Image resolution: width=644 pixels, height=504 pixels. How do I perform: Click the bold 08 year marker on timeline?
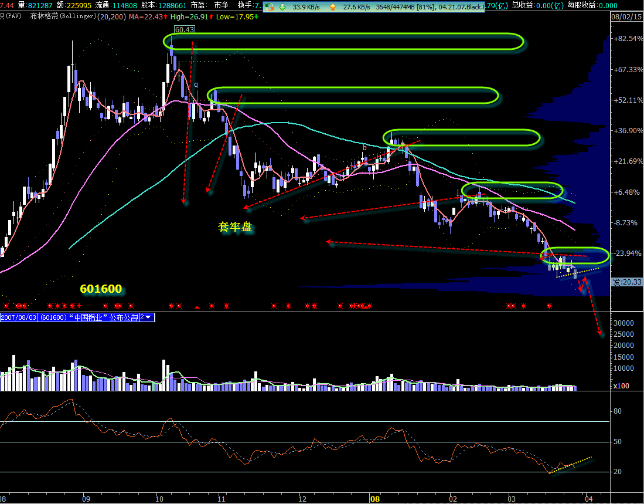tap(374, 498)
